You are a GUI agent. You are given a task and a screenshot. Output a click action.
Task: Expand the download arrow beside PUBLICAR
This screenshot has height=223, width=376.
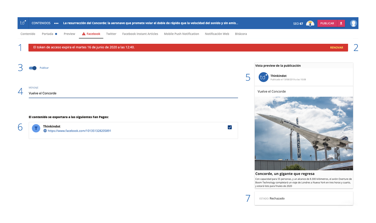(x=341, y=23)
